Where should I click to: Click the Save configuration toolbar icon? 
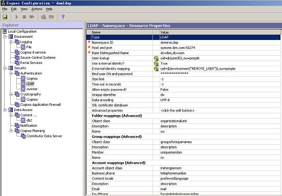[5, 17]
